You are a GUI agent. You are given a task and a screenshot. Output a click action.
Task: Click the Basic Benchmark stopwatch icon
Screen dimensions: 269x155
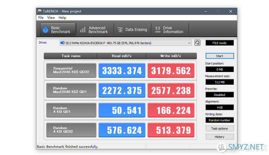45,29
